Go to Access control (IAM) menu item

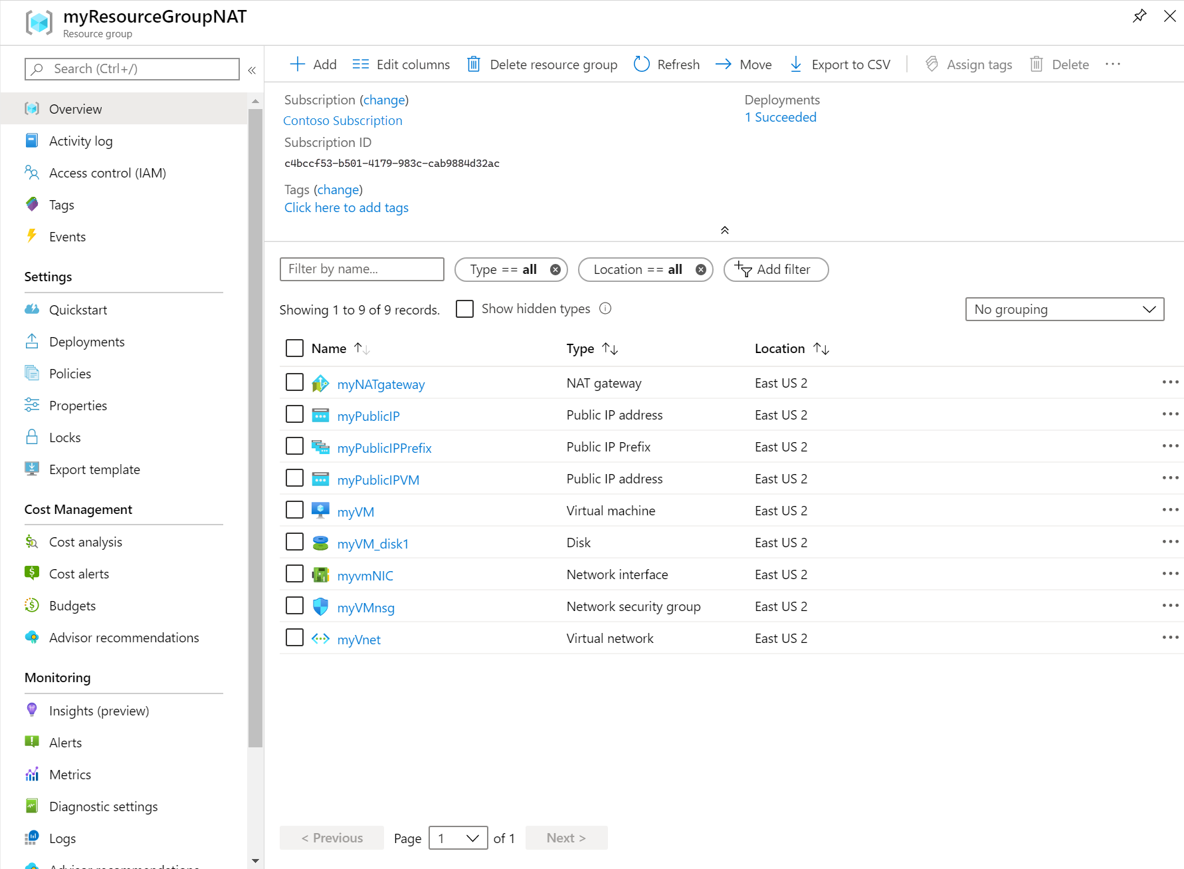(107, 173)
